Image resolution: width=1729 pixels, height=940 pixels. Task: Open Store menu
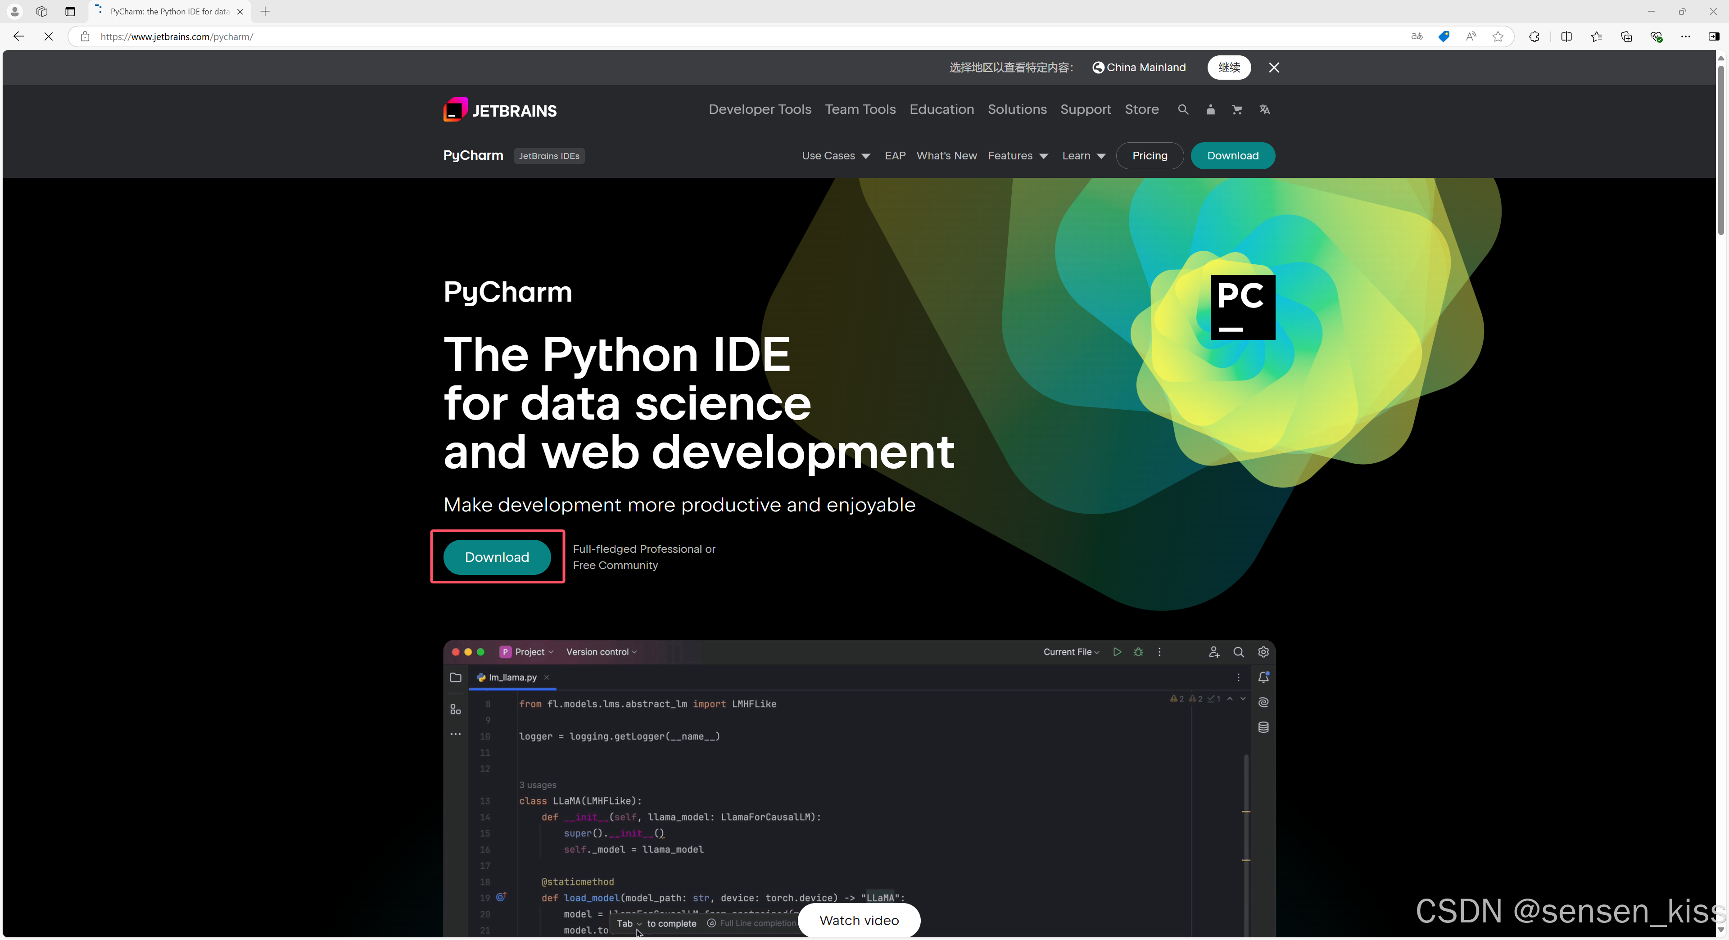1142,109
